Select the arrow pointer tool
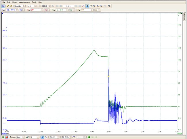 click(87, 6)
